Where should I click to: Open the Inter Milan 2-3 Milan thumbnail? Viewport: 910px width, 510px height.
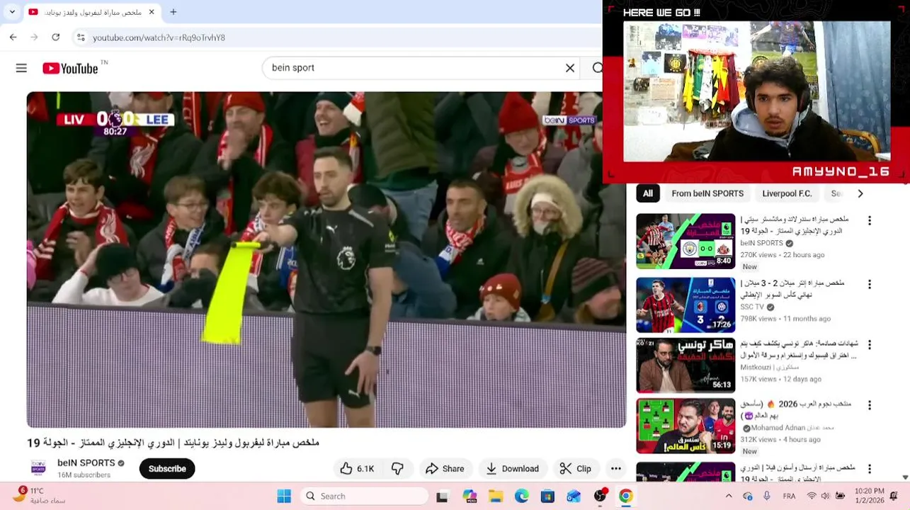click(x=686, y=305)
